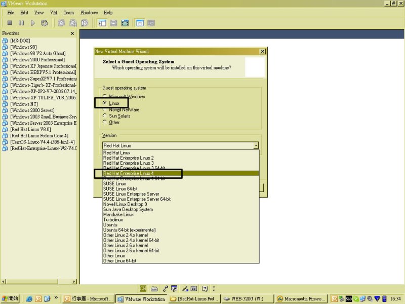This screenshot has width=405, height=304.
Task: Click the Summary view toolbar icon
Action: click(x=140, y=23)
